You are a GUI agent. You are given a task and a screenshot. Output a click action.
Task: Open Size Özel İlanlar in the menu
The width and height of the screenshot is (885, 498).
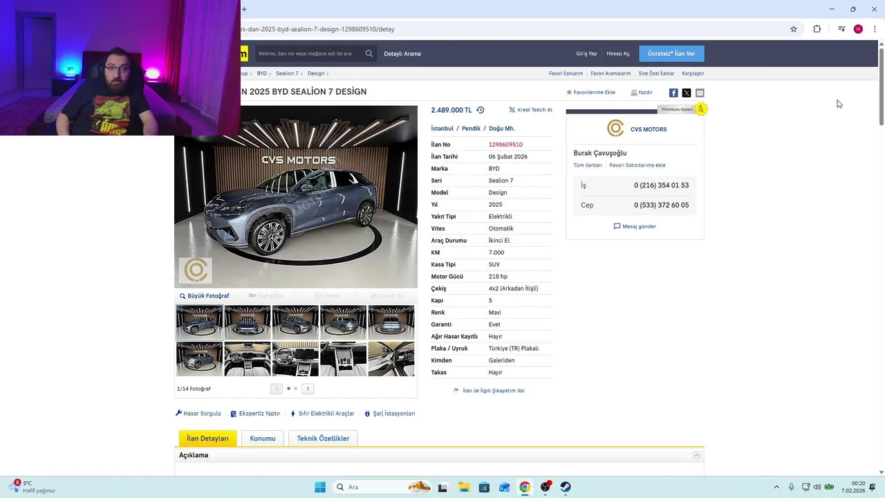point(656,73)
